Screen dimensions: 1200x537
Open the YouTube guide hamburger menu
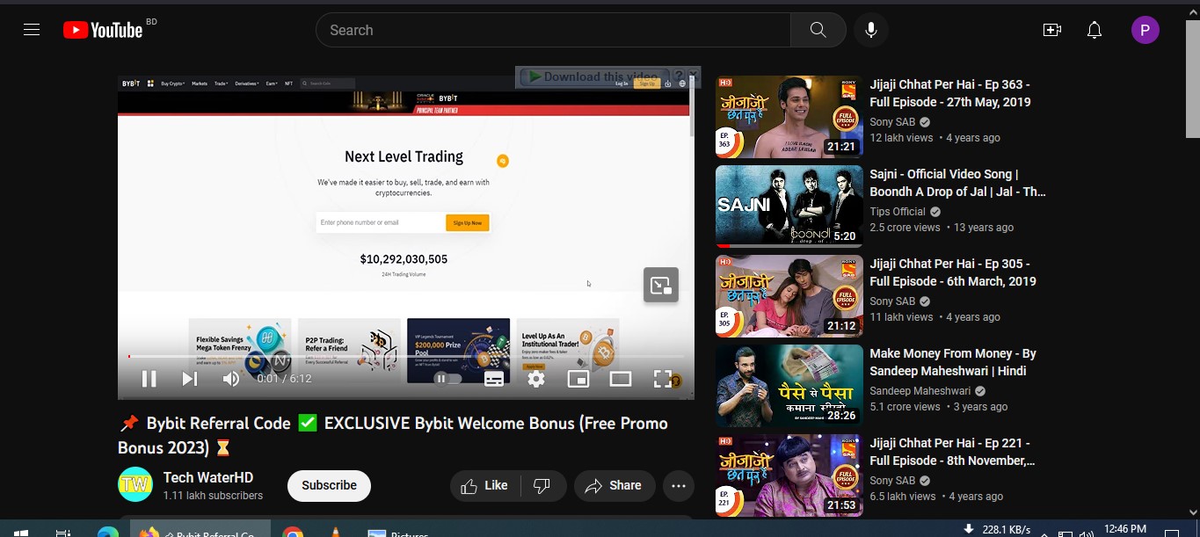32,30
